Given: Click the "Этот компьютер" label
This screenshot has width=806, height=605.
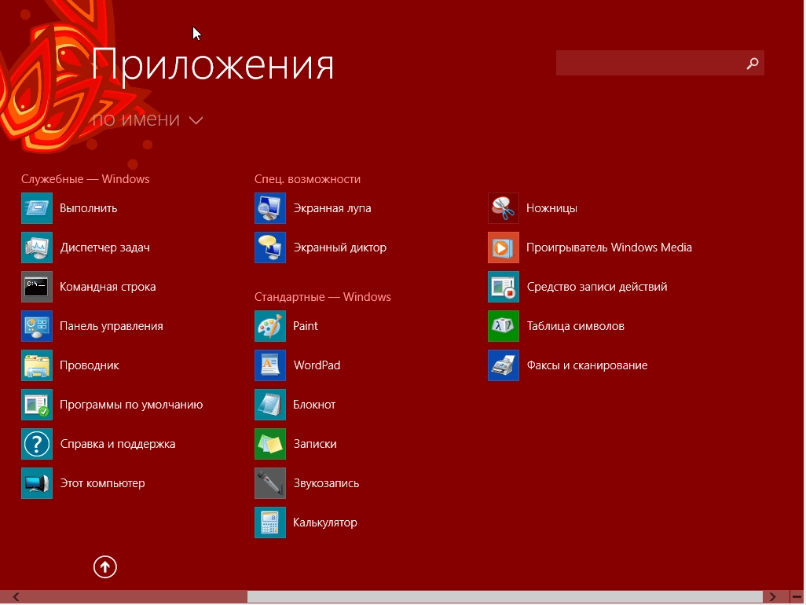Looking at the screenshot, I should [x=102, y=483].
